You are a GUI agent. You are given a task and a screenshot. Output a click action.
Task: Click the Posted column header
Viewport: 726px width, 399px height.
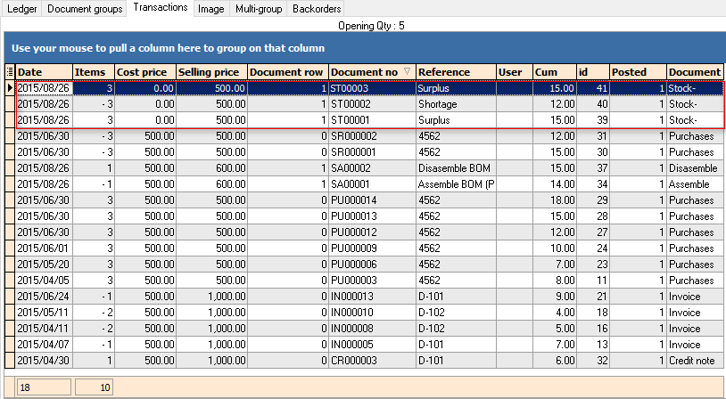638,71
